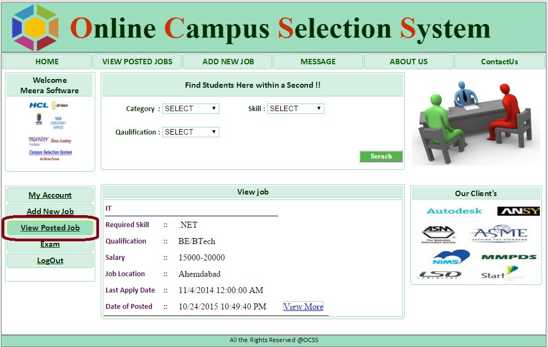This screenshot has width=548, height=347.
Task: Open the Category dropdown
Action: [x=190, y=108]
